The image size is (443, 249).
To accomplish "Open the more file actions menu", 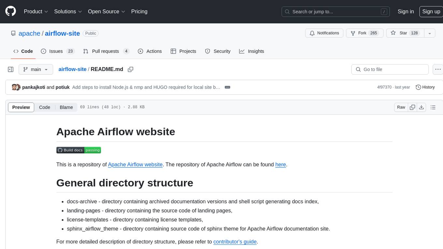I will coord(438,69).
